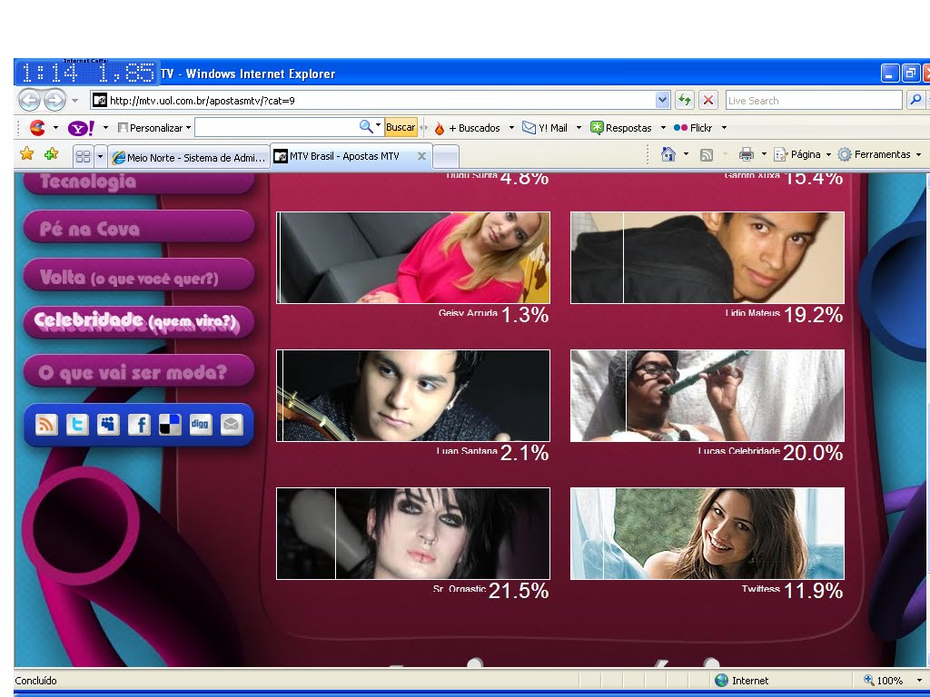This screenshot has height=697, width=930.
Task: Open the Favorites Center star
Action: click(x=26, y=154)
